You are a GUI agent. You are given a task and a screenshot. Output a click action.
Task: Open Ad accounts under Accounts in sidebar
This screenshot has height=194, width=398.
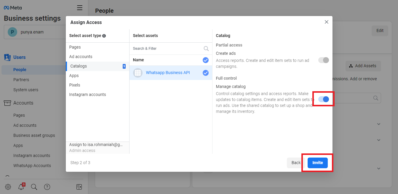coord(25,125)
